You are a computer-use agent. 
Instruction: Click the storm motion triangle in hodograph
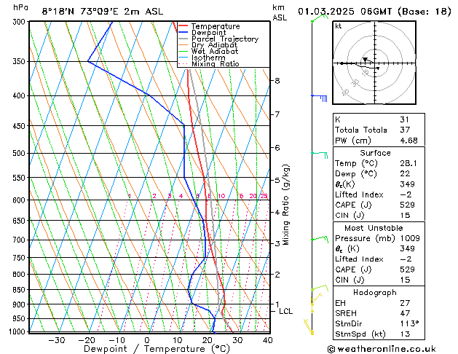pyautogui.click(x=365, y=60)
